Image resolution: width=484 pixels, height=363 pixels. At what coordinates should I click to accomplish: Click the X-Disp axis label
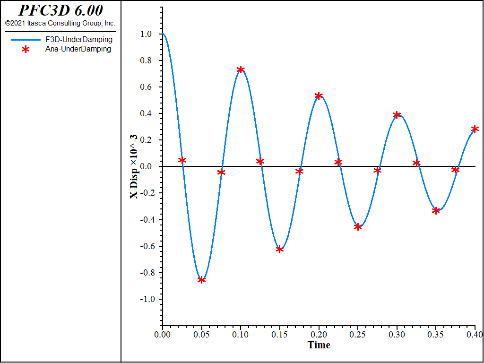134,167
